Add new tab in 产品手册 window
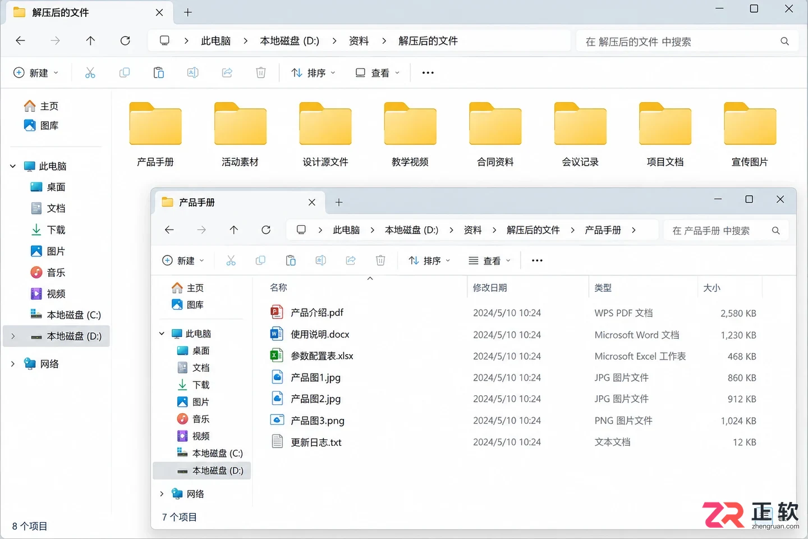 point(339,202)
